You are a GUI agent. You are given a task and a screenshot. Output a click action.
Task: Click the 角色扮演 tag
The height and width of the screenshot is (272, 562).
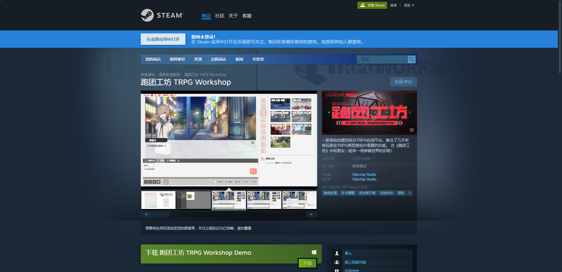[x=330, y=193]
